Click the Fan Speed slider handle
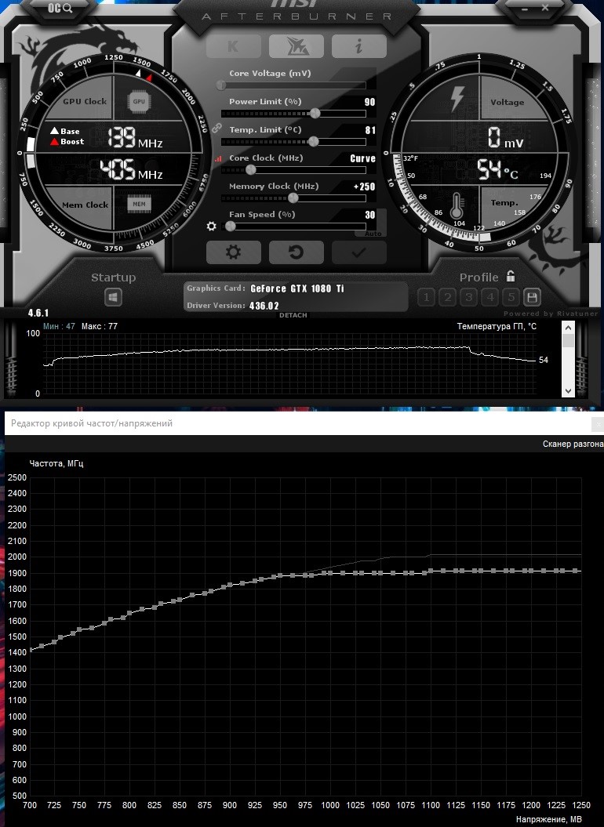 click(230, 227)
